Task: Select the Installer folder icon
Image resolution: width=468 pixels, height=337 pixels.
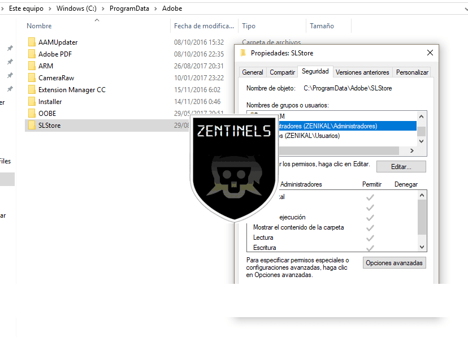Action: [32, 102]
